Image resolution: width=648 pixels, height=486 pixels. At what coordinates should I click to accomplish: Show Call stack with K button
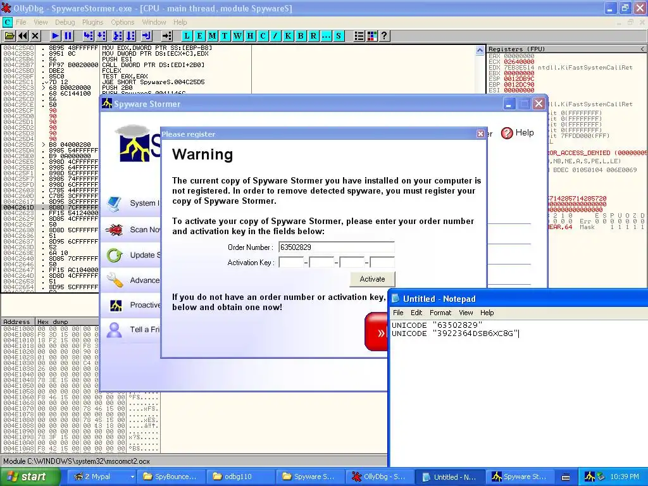pyautogui.click(x=288, y=36)
